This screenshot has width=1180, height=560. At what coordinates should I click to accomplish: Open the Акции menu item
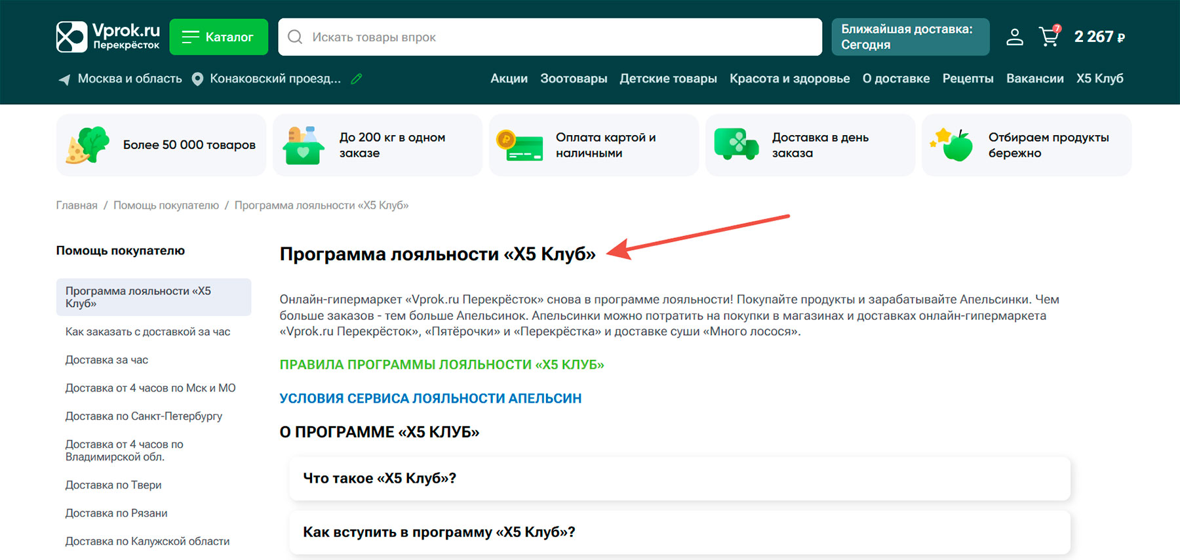pyautogui.click(x=509, y=79)
